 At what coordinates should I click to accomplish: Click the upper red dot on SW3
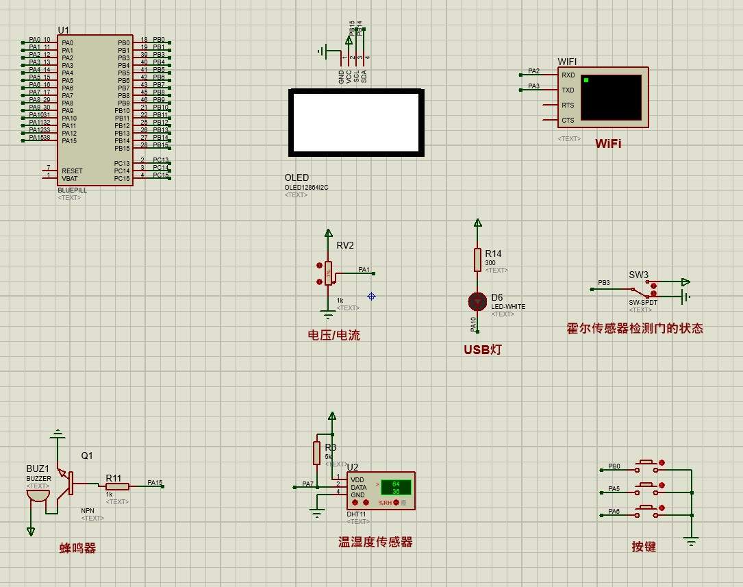[654, 286]
